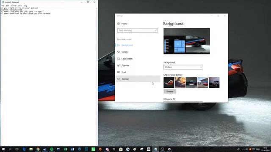271x152 pixels.
Task: Open the View menu in Notepad
Action: pos(20,5)
